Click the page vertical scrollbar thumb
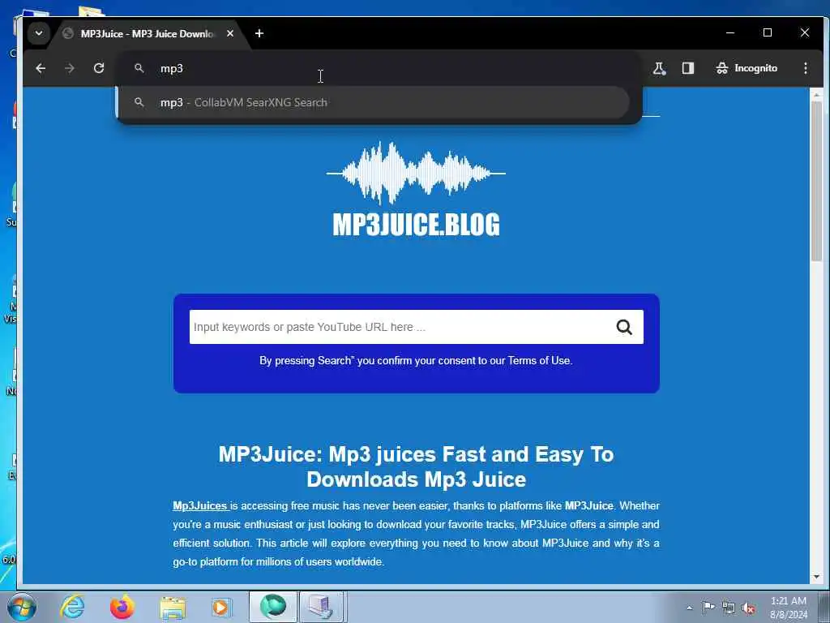Viewport: 830px width, 623px height. [816, 180]
